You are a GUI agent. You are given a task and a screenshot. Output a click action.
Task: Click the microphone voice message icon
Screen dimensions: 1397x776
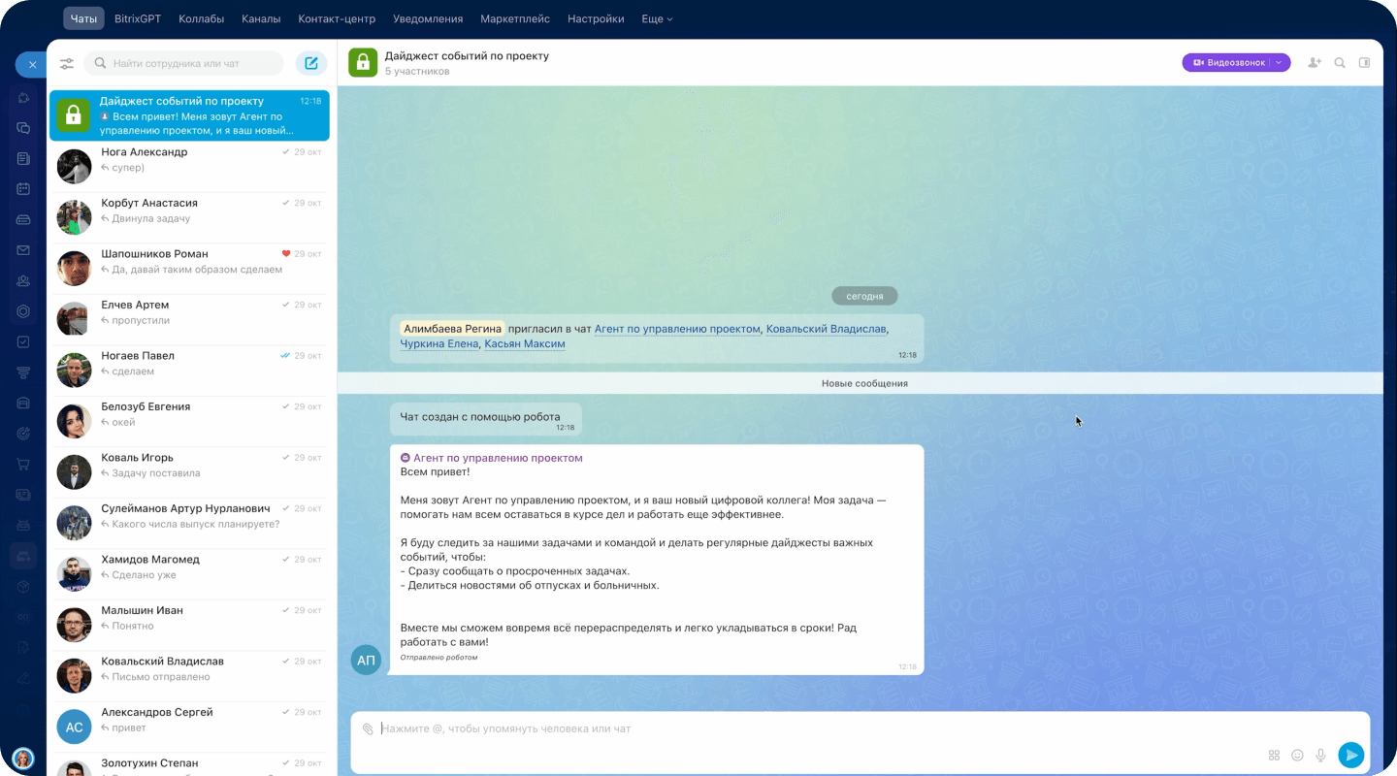coord(1320,755)
